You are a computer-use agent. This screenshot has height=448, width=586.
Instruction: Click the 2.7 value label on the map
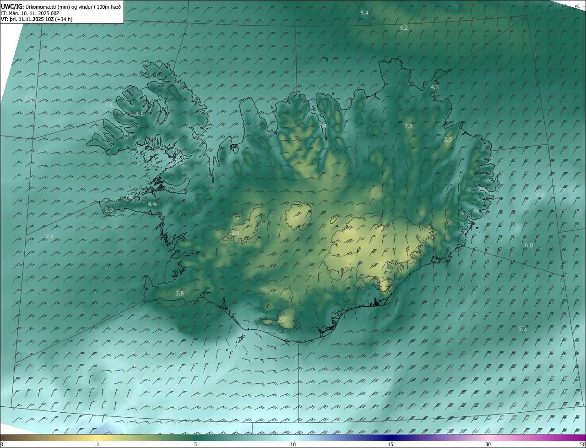tap(282, 320)
